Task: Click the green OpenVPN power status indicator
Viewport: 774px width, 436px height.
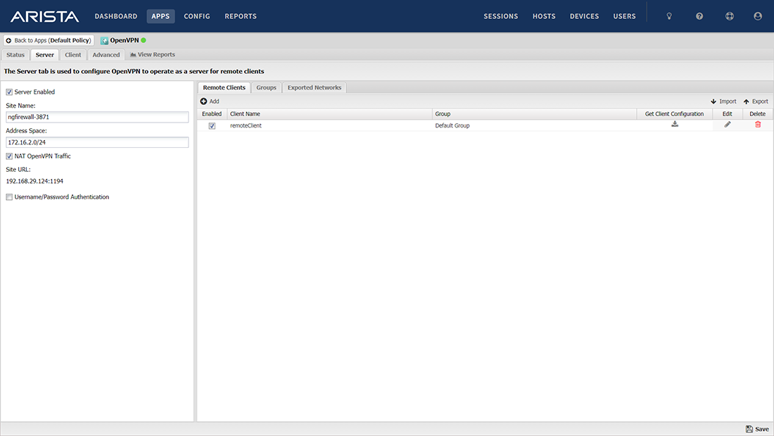Action: 144,41
